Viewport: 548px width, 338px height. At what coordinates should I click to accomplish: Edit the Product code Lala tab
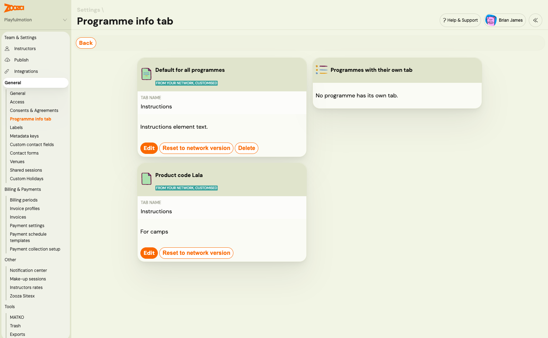point(149,253)
